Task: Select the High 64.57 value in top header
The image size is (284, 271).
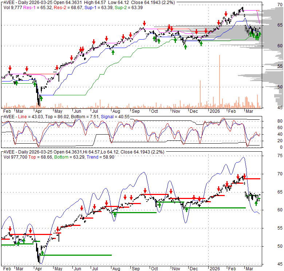Action: [x=95, y=3]
